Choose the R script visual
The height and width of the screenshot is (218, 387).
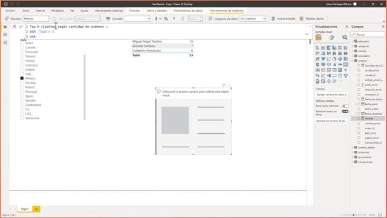[345, 70]
